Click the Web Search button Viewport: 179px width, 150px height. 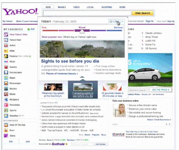pos(143,13)
